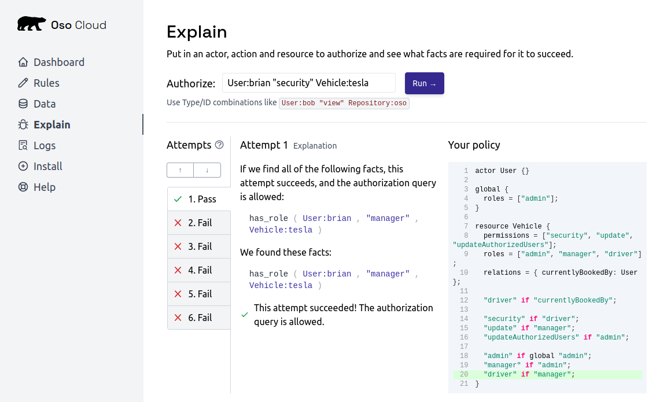667x402 pixels.
Task: Click the Explain bug icon
Action: click(x=23, y=124)
